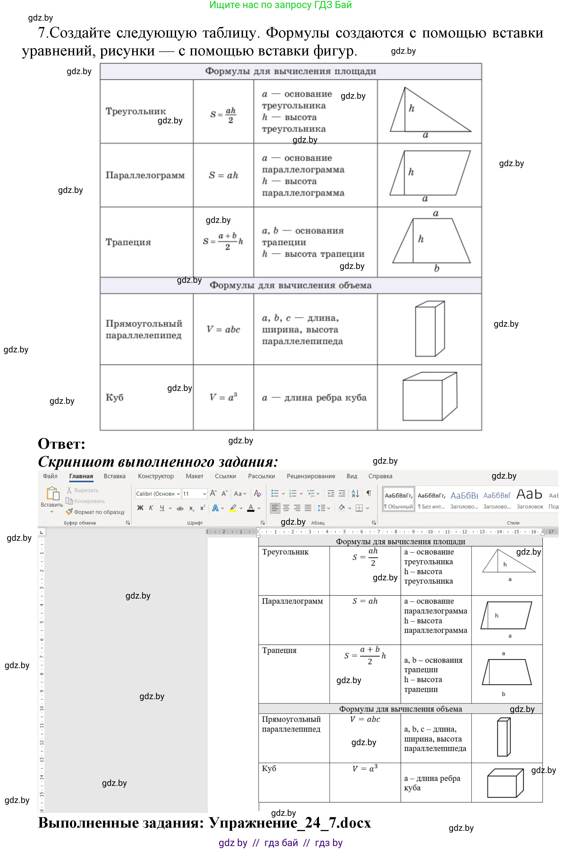Image resolution: width=562 pixels, height=849 pixels.
Task: Click the Paste (Вставить) clipboard icon
Action: [53, 493]
